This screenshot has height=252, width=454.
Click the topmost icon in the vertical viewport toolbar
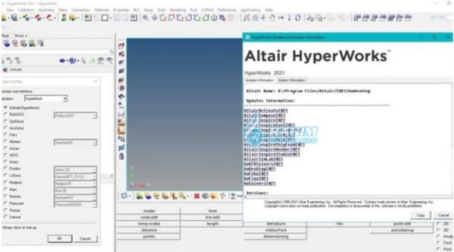[122, 46]
